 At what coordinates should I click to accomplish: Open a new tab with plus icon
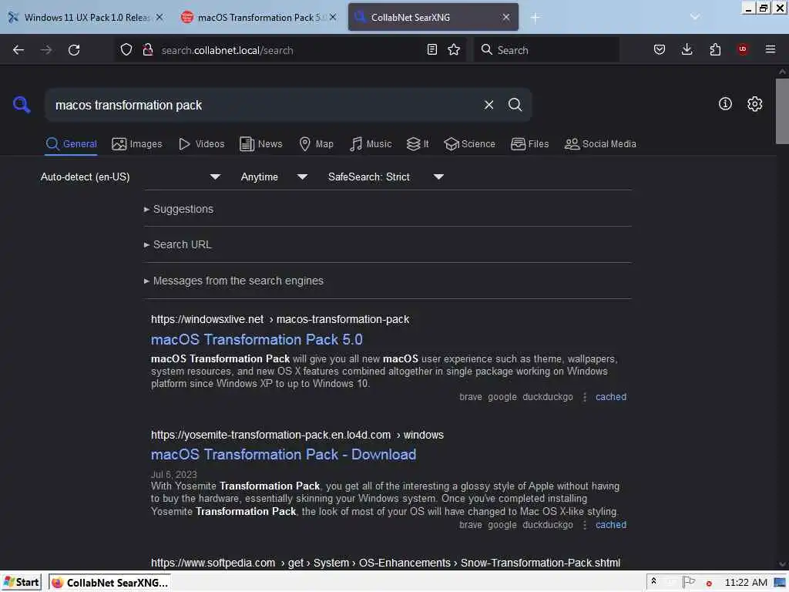tap(536, 18)
